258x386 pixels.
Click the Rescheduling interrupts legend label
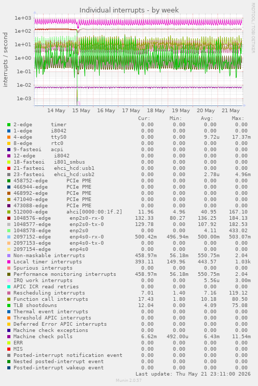[49, 293]
